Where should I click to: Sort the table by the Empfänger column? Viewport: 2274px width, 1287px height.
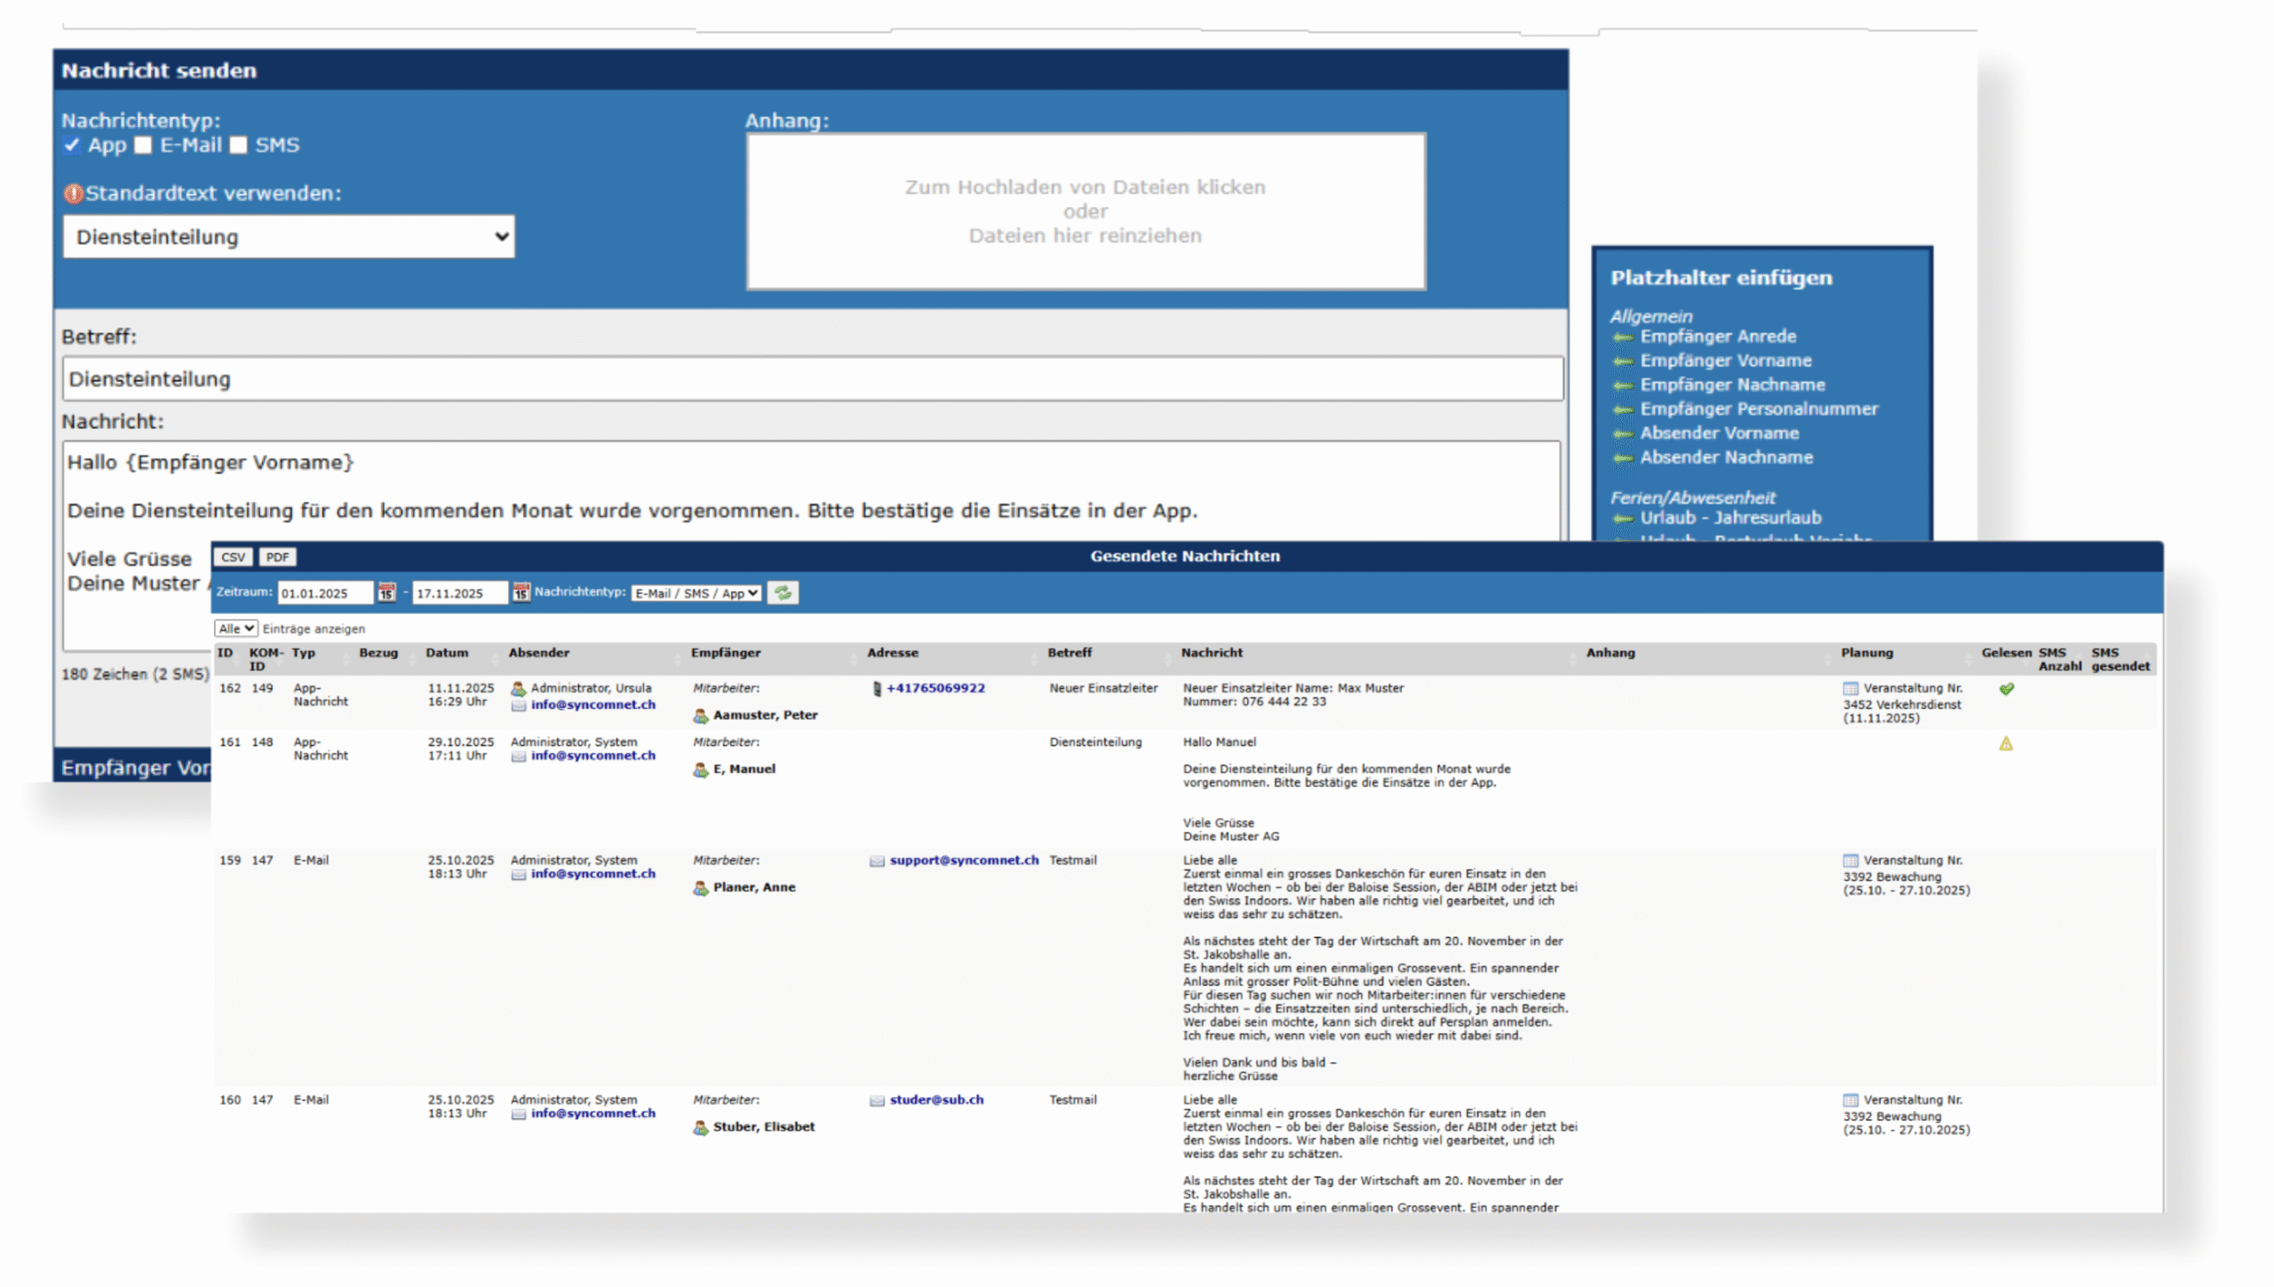coord(726,653)
